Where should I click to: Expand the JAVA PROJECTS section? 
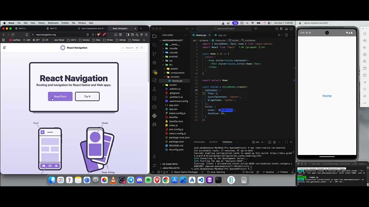[x=171, y=168]
